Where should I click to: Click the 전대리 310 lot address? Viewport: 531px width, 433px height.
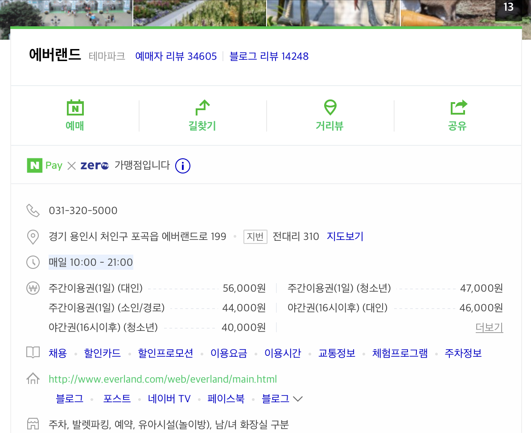coord(296,236)
